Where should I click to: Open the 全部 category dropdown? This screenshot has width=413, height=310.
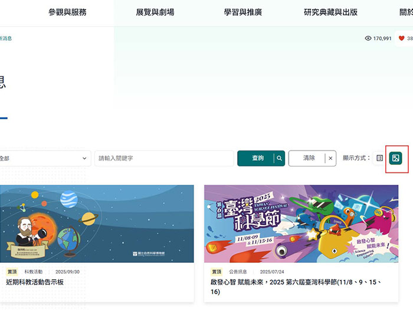44,158
